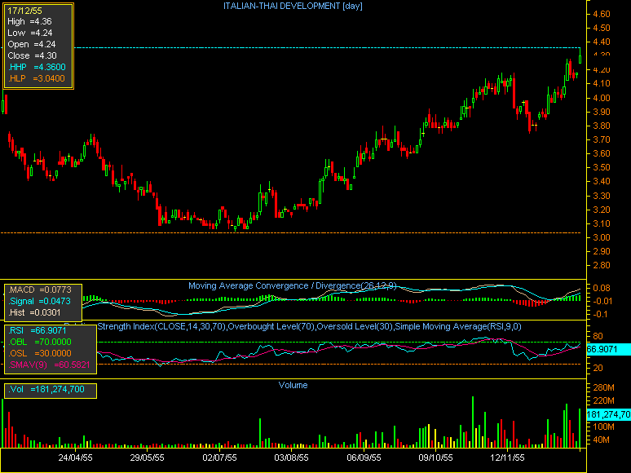Click the 03/08/55 date axis label
631x473 pixels.
tap(291, 458)
